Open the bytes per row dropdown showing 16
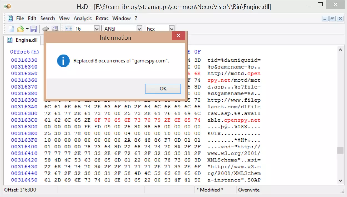 (x=97, y=29)
